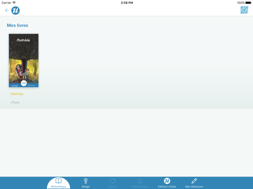Image resolution: width=253 pixels, height=189 pixels.
Task: Switch to the Bibliothèque tab label
Action: 59,187
